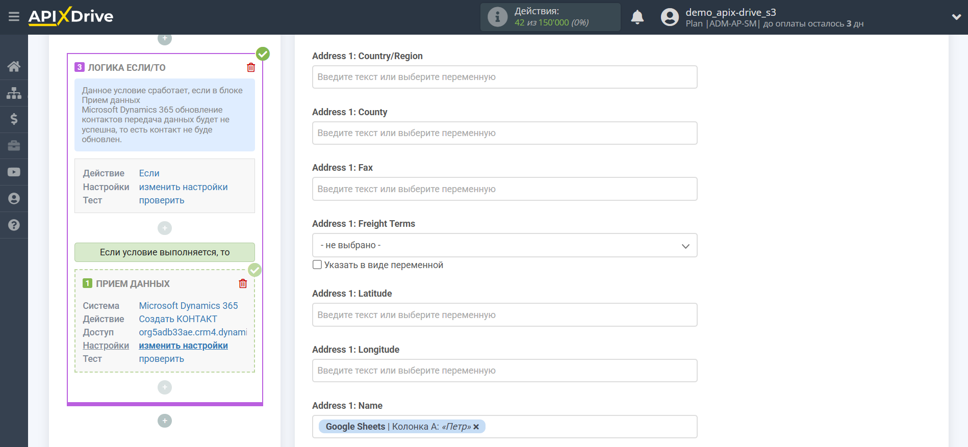Open briefcase icon in sidebar
Image resolution: width=968 pixels, height=447 pixels.
pos(14,146)
